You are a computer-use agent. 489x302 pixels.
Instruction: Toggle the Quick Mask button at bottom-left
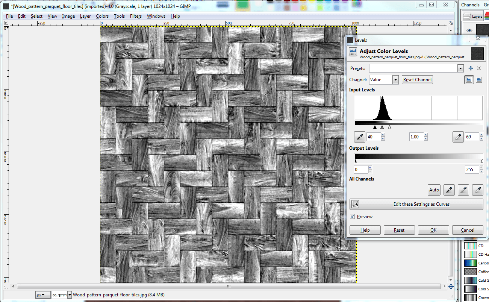click(x=6, y=287)
